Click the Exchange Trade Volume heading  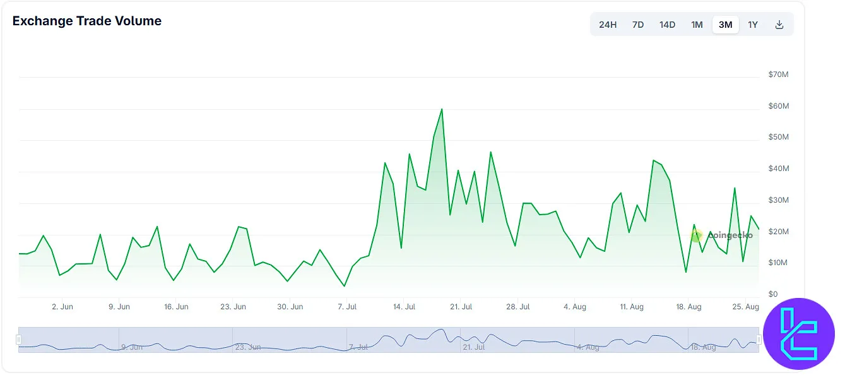click(x=87, y=21)
